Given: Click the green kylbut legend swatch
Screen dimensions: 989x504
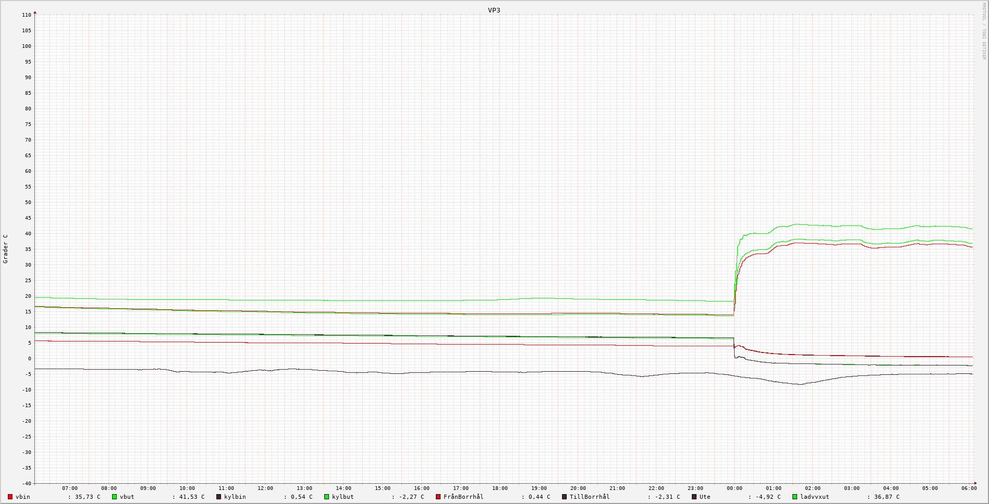Looking at the screenshot, I should coord(327,497).
